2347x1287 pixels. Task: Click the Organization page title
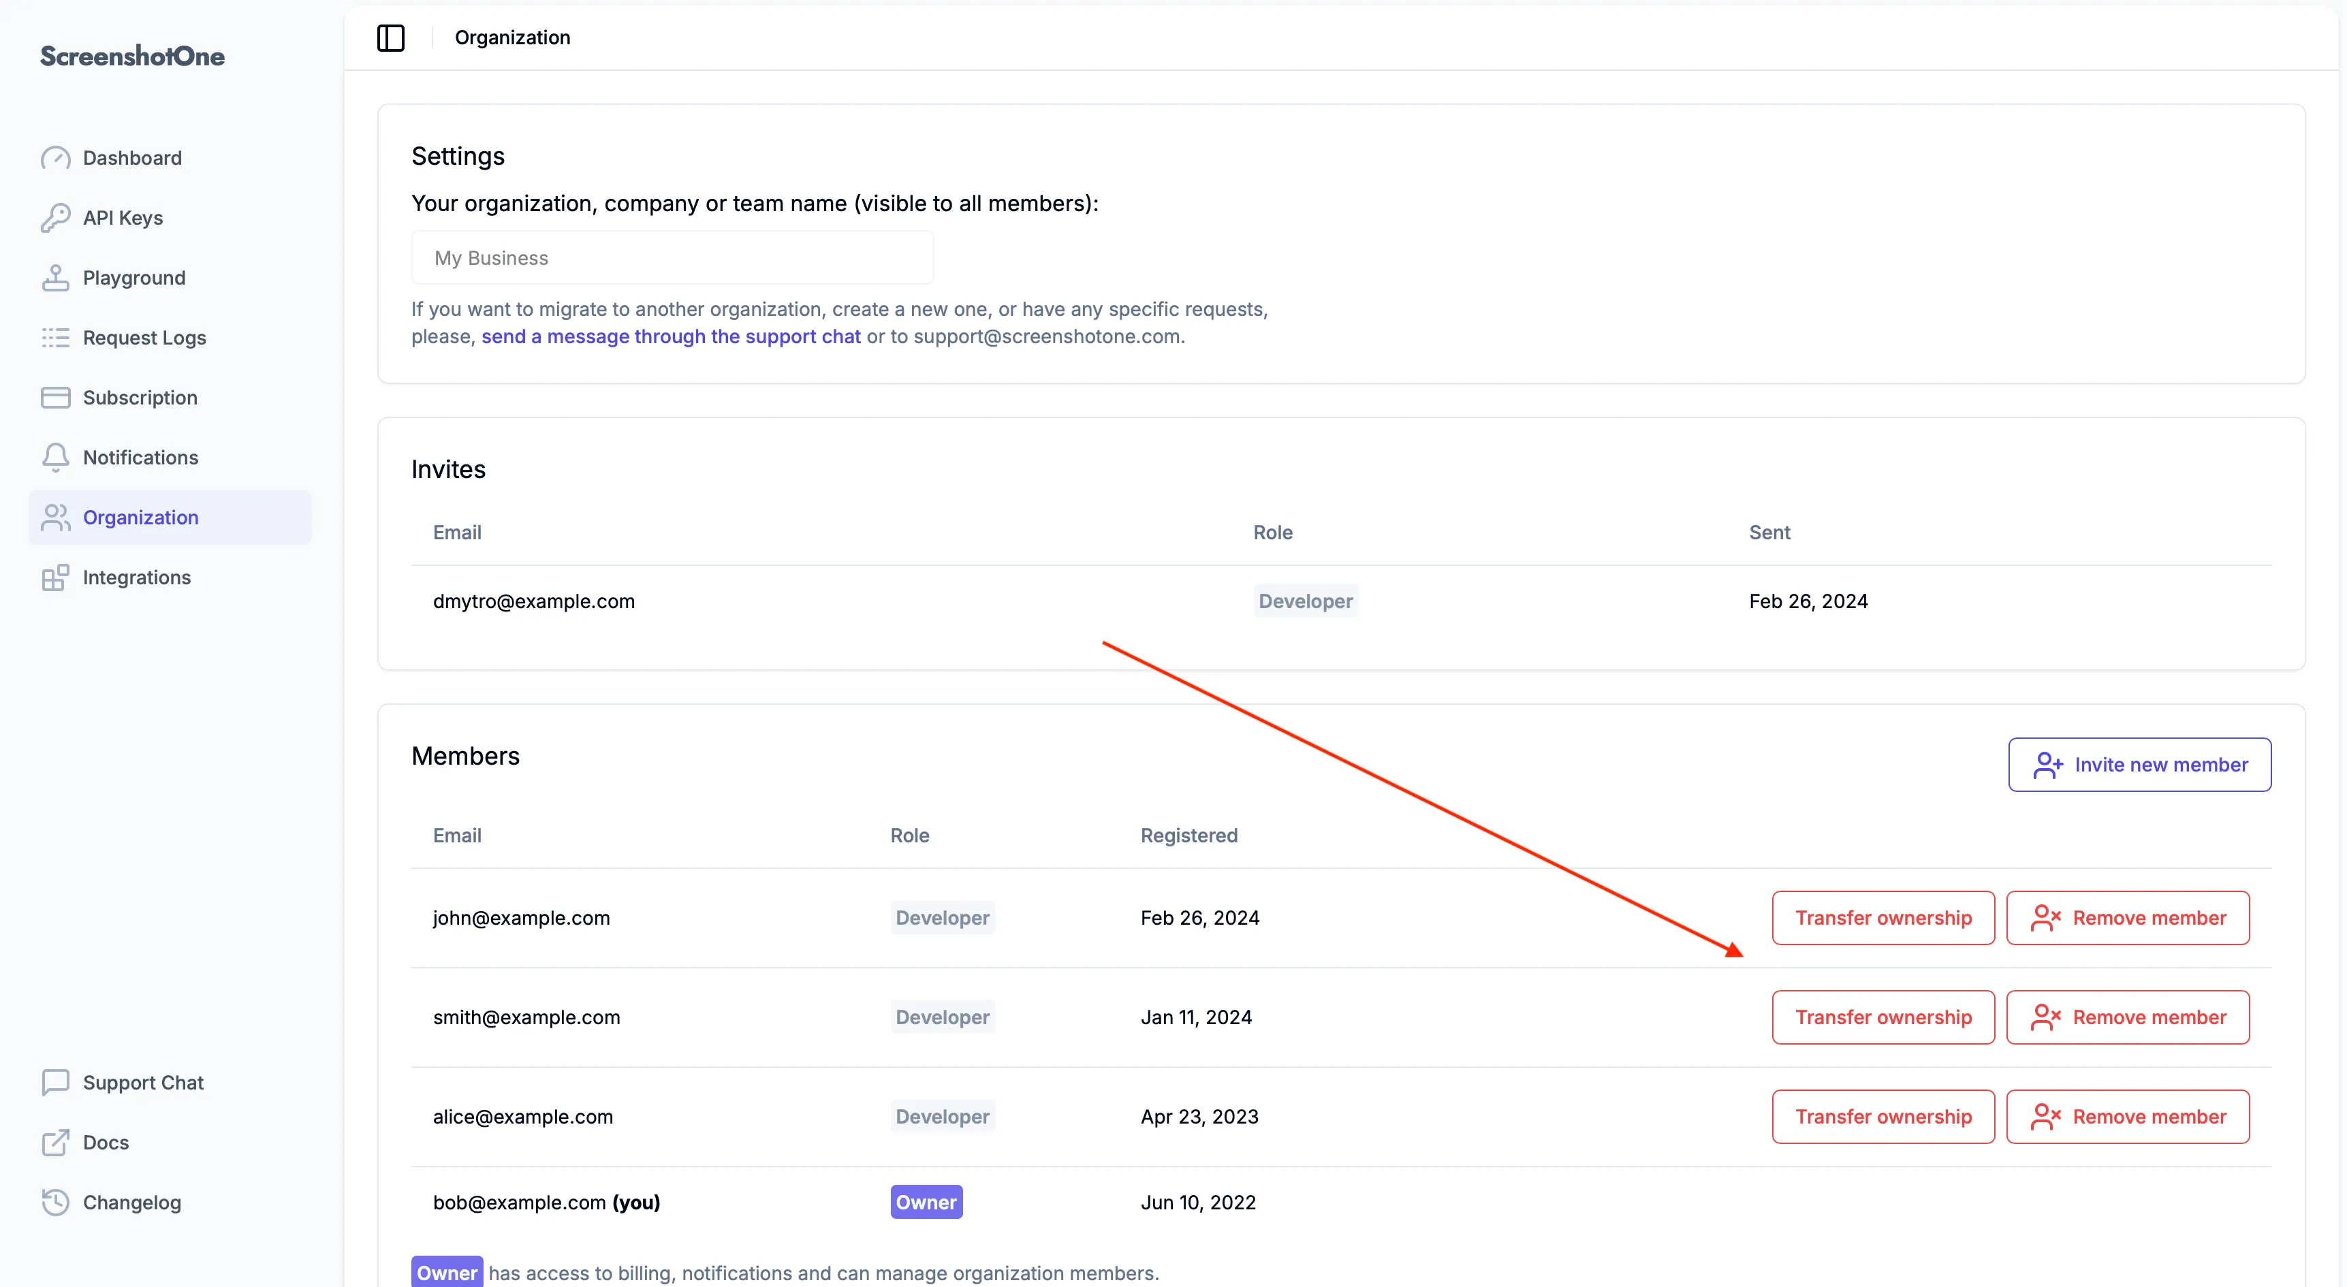tap(512, 37)
